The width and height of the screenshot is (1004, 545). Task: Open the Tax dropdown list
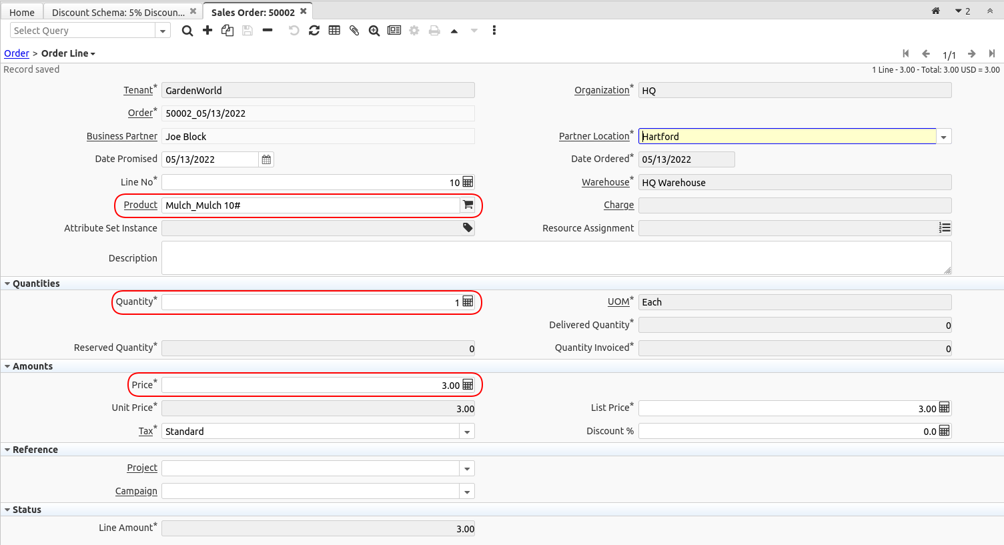[467, 432]
